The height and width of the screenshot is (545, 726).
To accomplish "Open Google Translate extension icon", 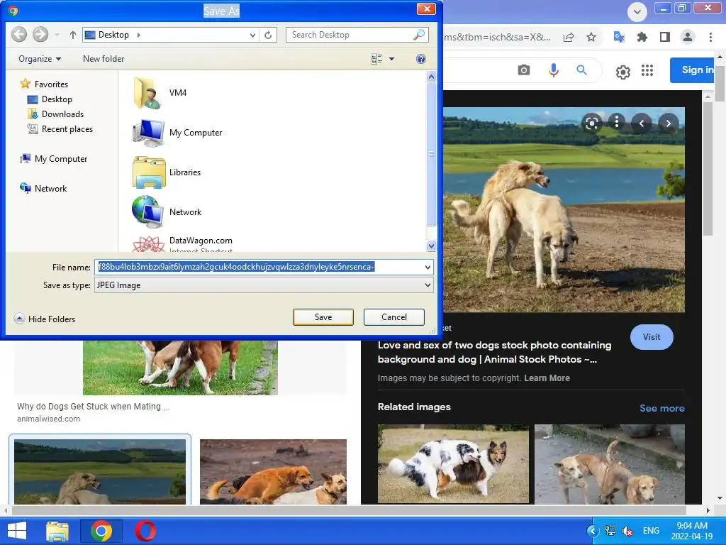I will (x=619, y=37).
